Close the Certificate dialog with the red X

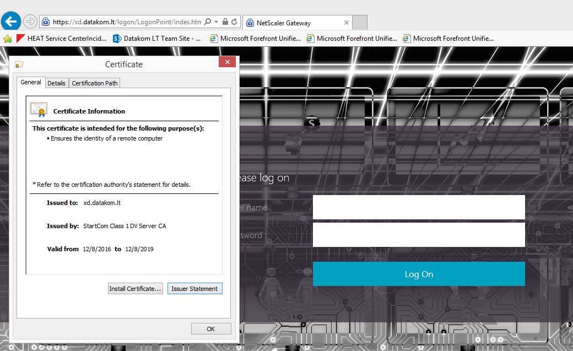[x=228, y=62]
